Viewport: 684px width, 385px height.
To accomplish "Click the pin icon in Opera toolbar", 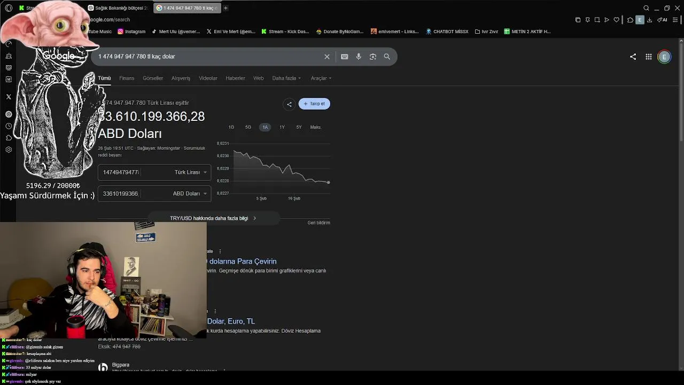I will [587, 20].
